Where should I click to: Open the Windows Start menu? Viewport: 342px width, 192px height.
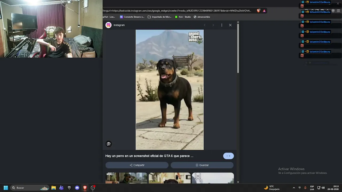(6, 188)
